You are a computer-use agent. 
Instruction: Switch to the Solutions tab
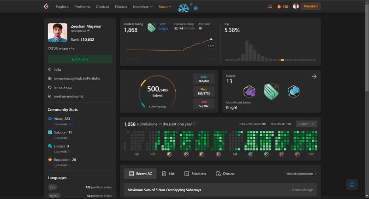pos(195,174)
